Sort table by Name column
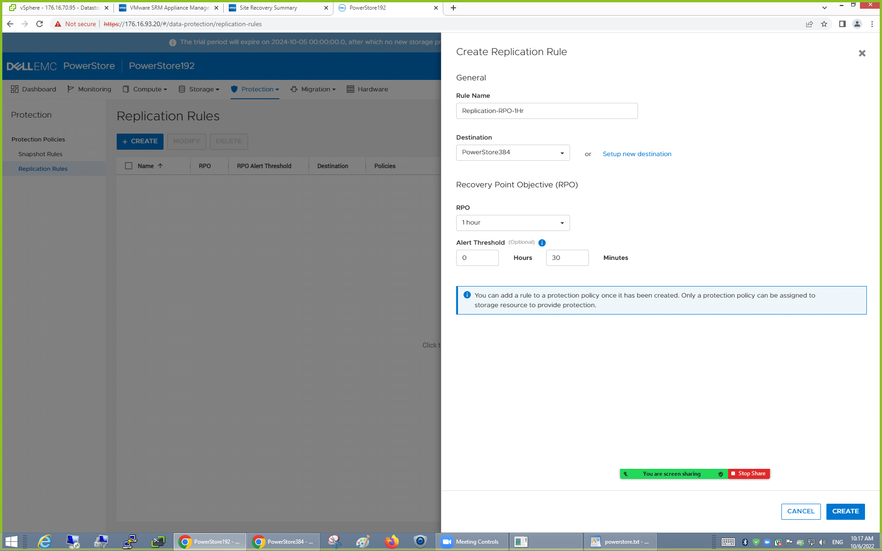Screen dimensions: 882x551 (x=150, y=166)
